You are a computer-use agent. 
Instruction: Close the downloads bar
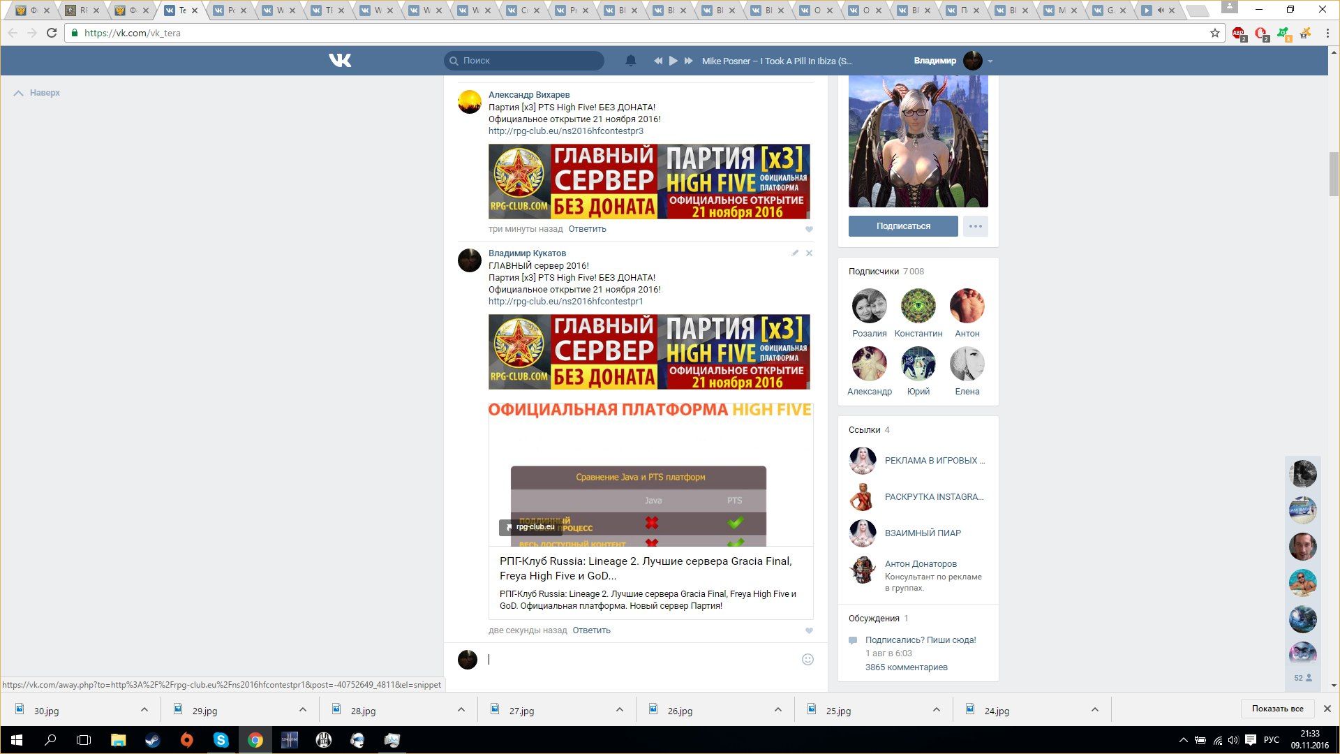(x=1327, y=709)
